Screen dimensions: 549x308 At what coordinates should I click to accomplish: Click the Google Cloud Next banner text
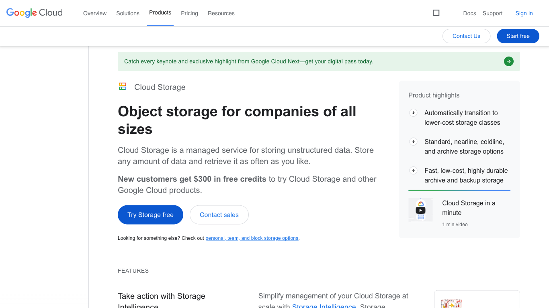point(249,61)
